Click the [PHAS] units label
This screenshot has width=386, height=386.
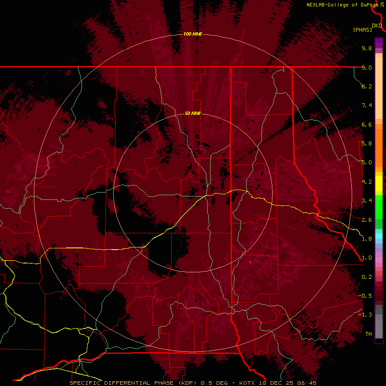[x=362, y=30]
